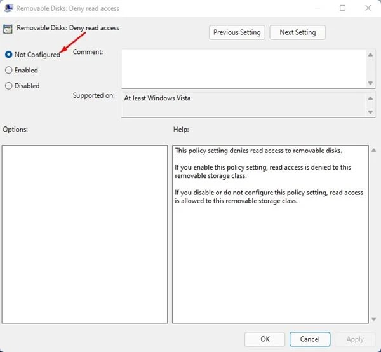
Task: Click the Supported on scroll-up arrow
Action: [370, 98]
